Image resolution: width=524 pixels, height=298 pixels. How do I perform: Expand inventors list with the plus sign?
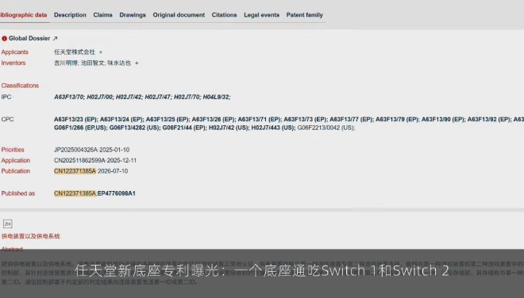point(137,63)
